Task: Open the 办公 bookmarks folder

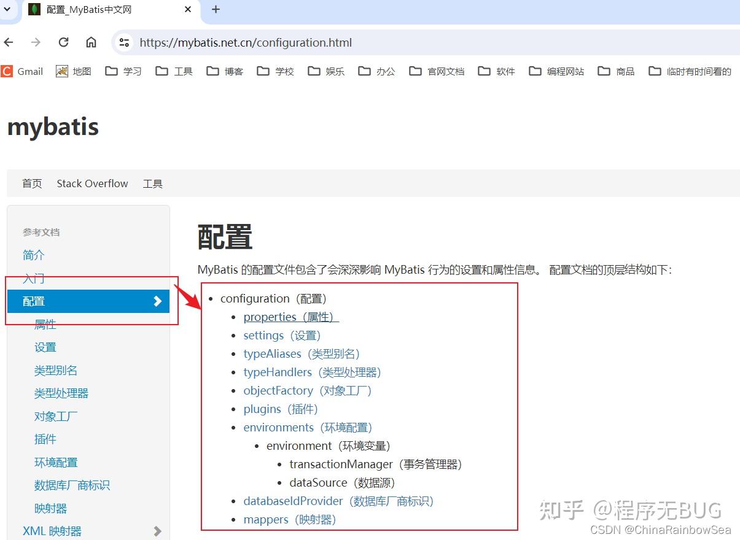Action: point(376,71)
